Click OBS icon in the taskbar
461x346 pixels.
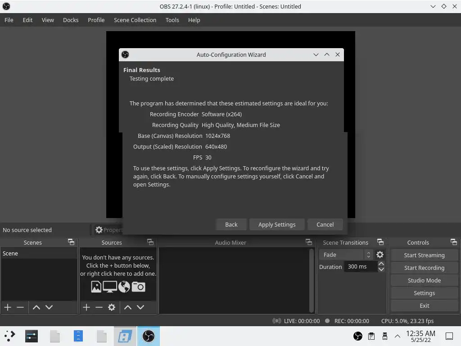click(149, 336)
